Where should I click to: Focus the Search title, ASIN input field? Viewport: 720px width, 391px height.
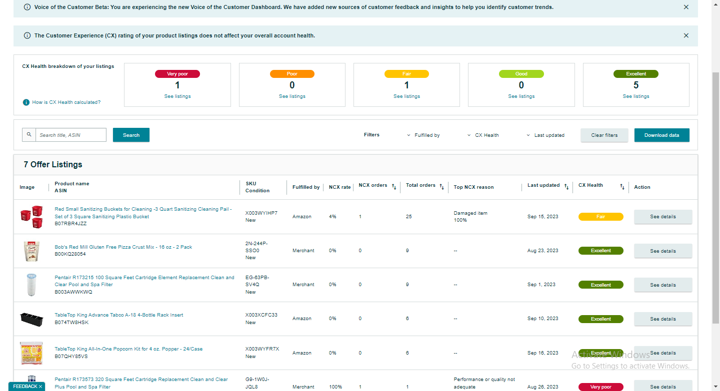click(71, 135)
